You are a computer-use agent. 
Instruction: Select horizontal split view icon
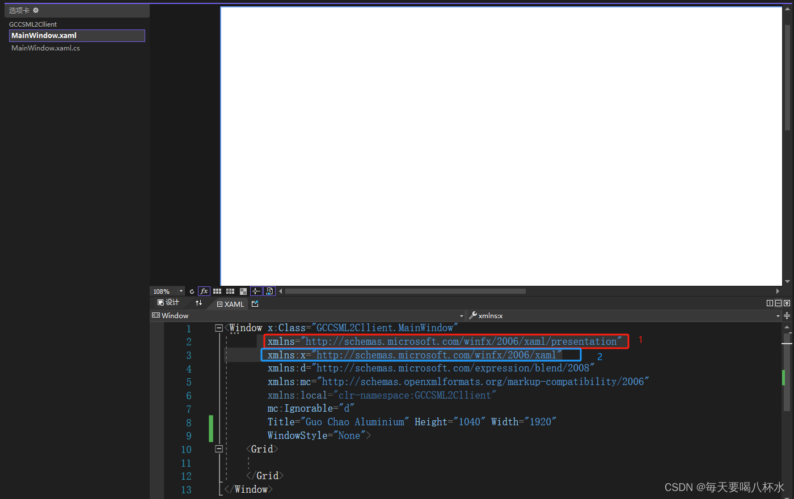point(778,303)
